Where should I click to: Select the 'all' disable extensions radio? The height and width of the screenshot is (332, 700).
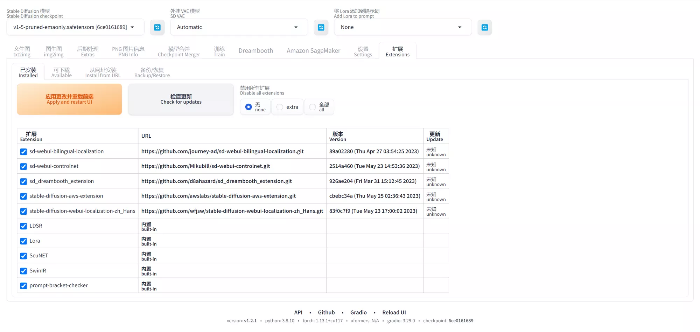313,107
